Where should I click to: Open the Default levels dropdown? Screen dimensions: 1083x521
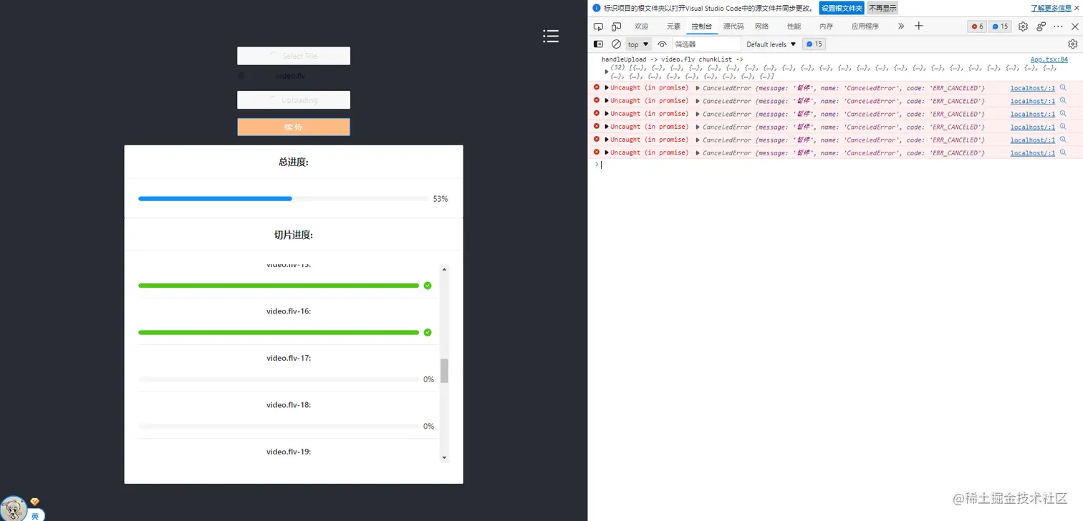click(771, 44)
